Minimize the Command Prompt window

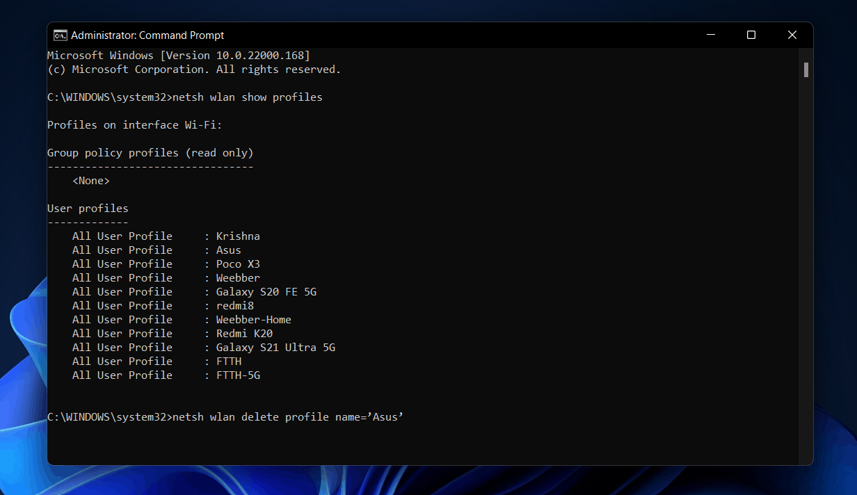(x=710, y=35)
